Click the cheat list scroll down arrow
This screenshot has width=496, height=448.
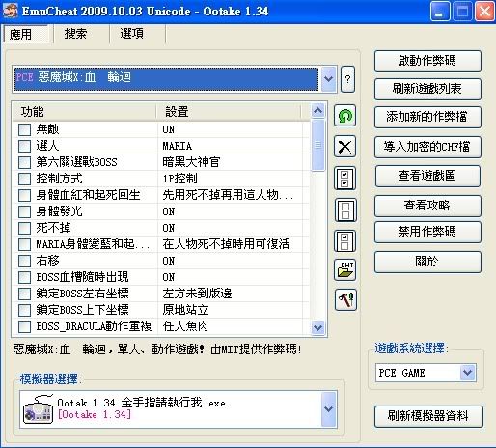tap(318, 327)
